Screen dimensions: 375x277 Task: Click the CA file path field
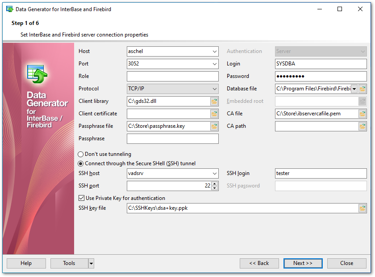pyautogui.click(x=317, y=114)
